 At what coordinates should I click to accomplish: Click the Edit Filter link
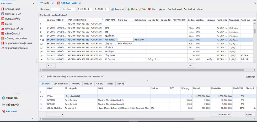[250, 77]
